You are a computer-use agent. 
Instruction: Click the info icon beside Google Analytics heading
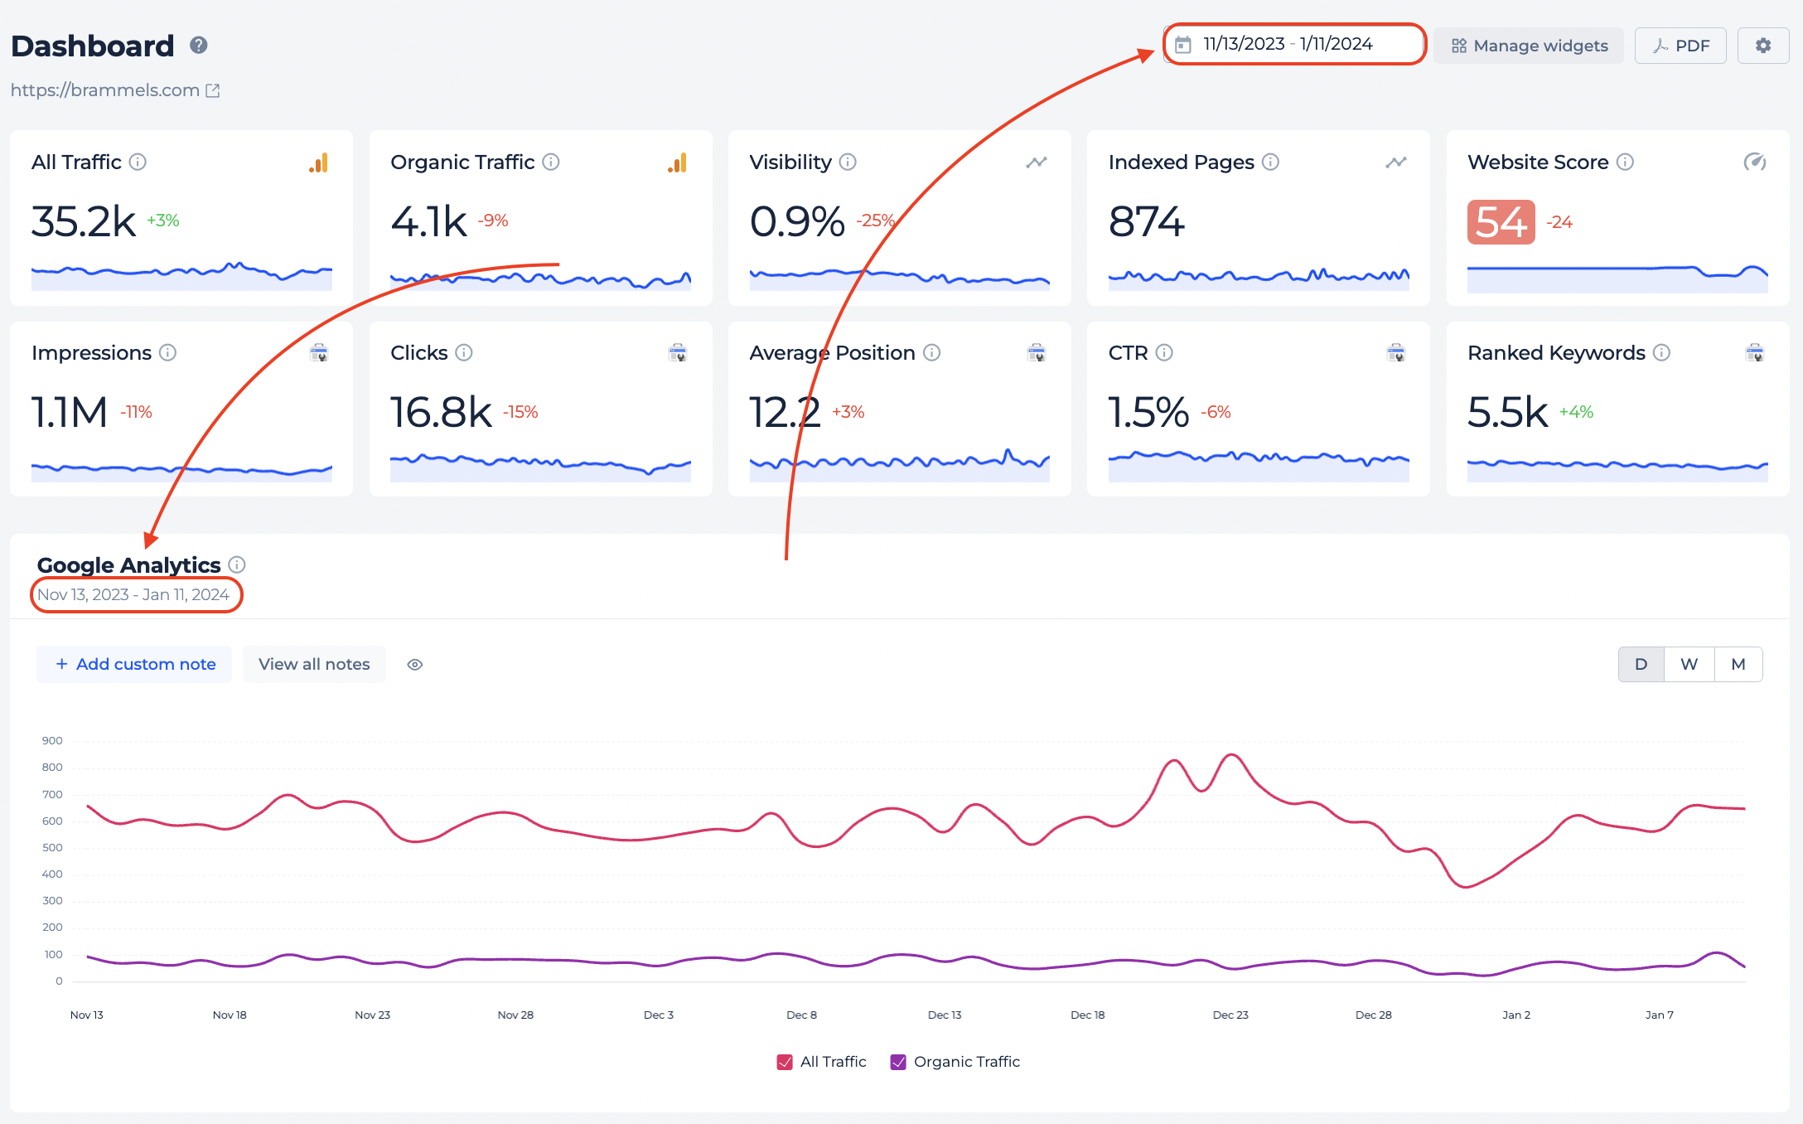[x=237, y=564]
